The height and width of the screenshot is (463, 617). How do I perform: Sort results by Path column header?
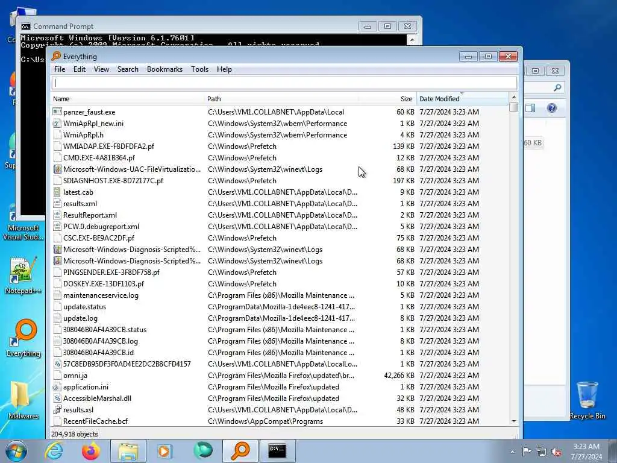click(x=281, y=99)
